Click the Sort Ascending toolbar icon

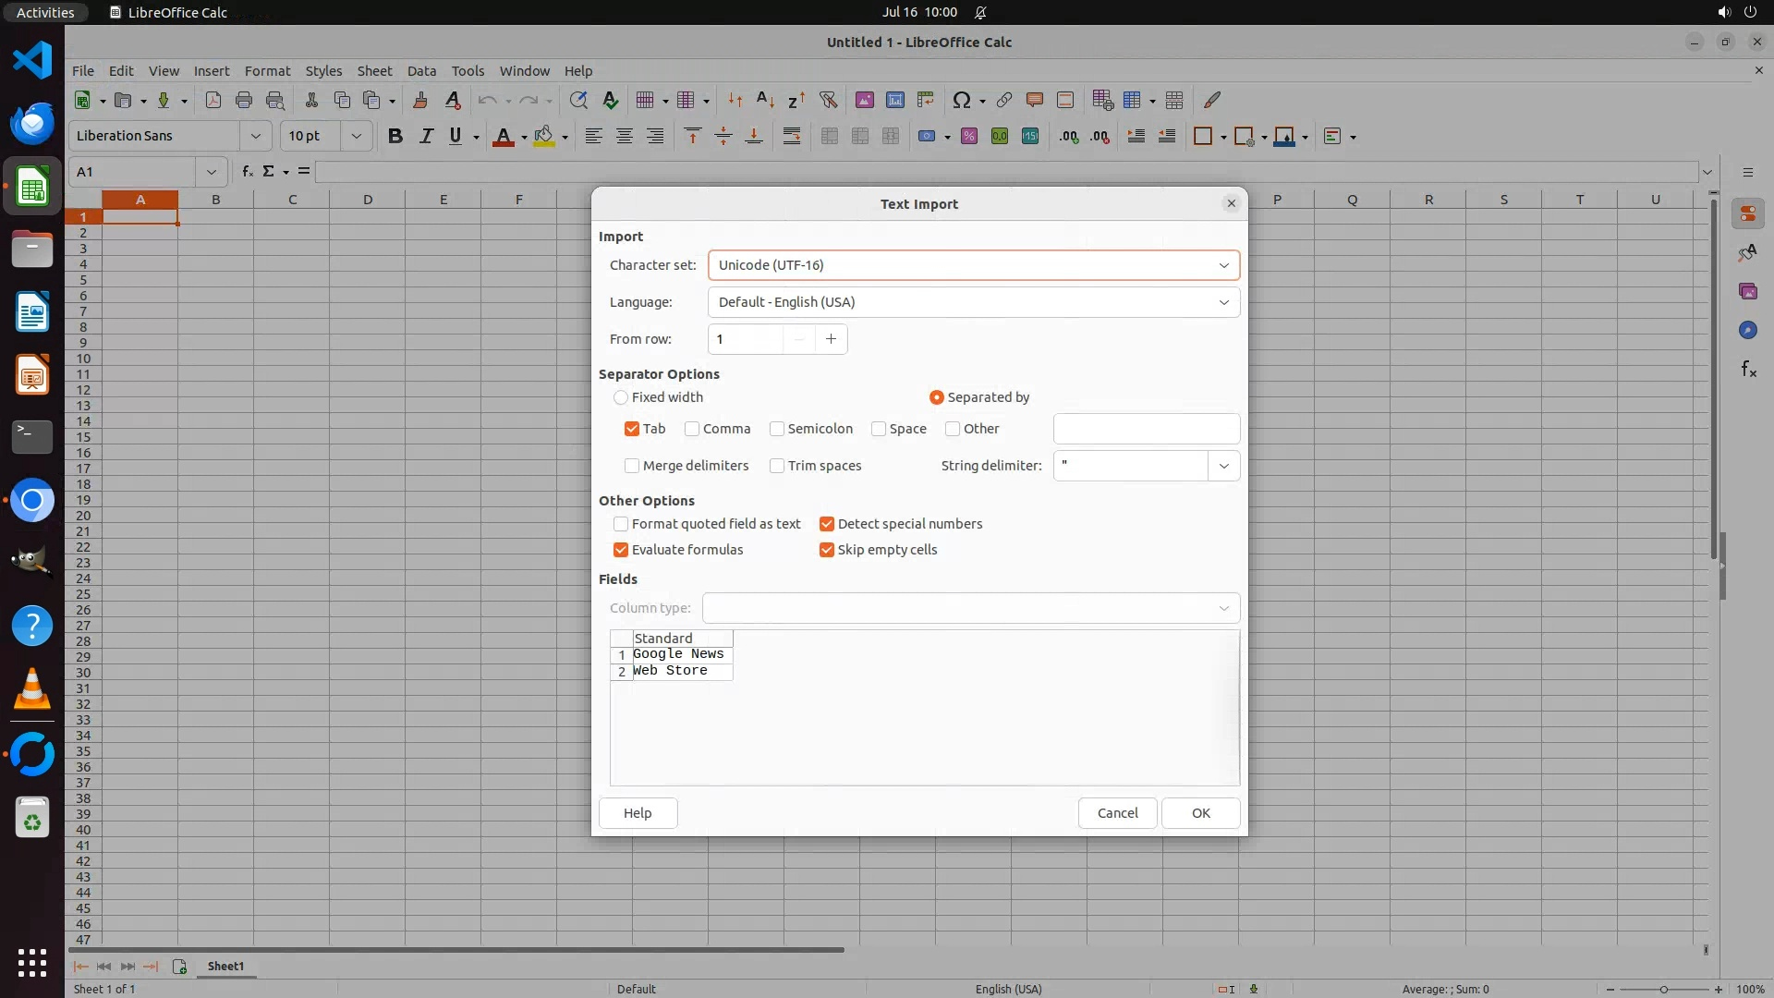pos(765,100)
